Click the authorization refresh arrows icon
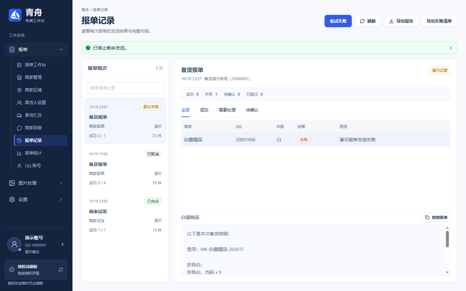The width and height of the screenshot is (466, 291). [61, 270]
